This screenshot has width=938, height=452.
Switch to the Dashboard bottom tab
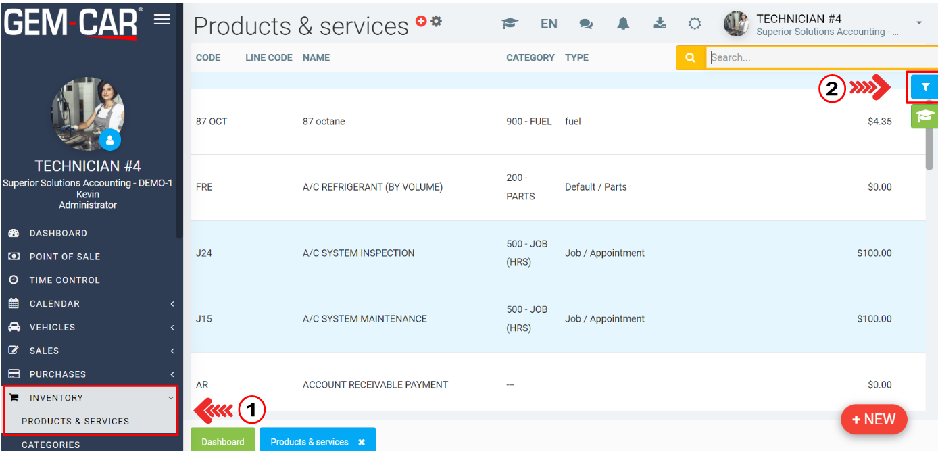point(223,441)
